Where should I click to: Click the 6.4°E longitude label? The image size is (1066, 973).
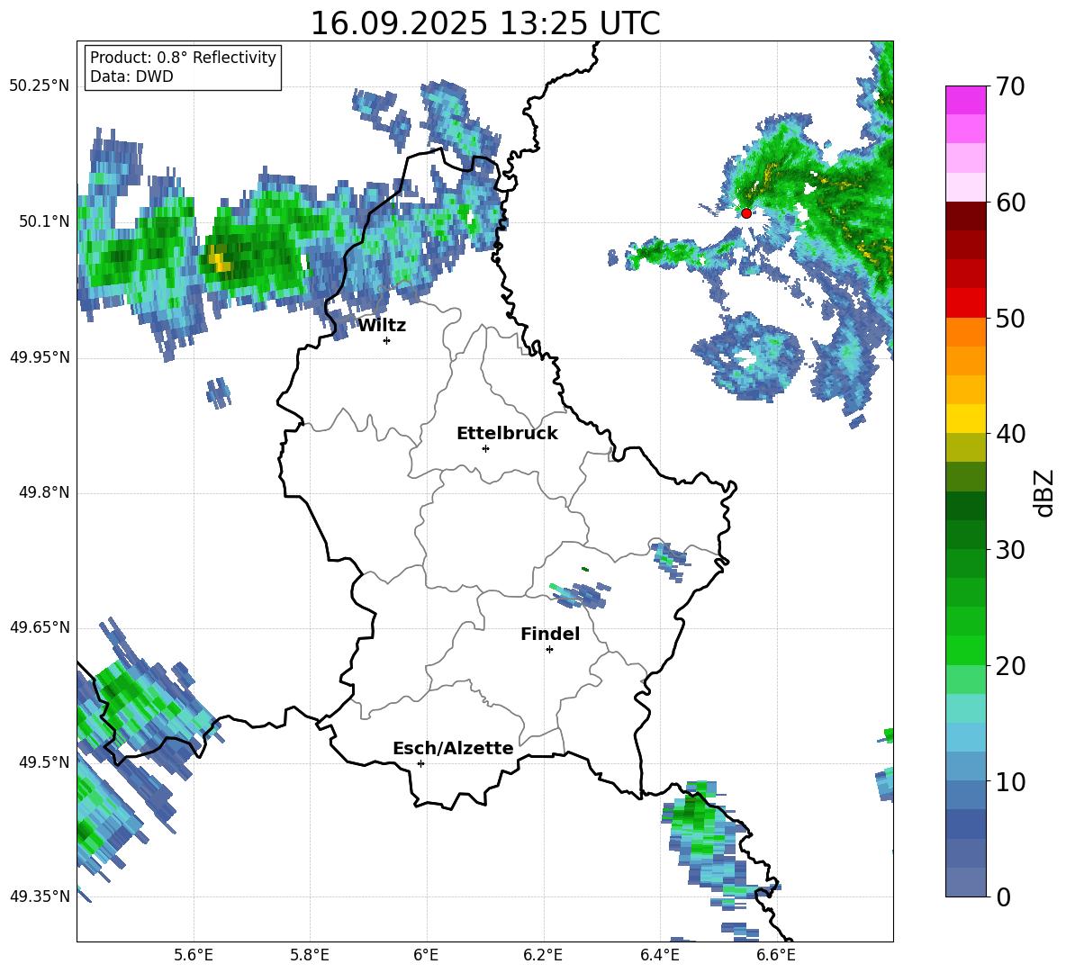coord(659,955)
